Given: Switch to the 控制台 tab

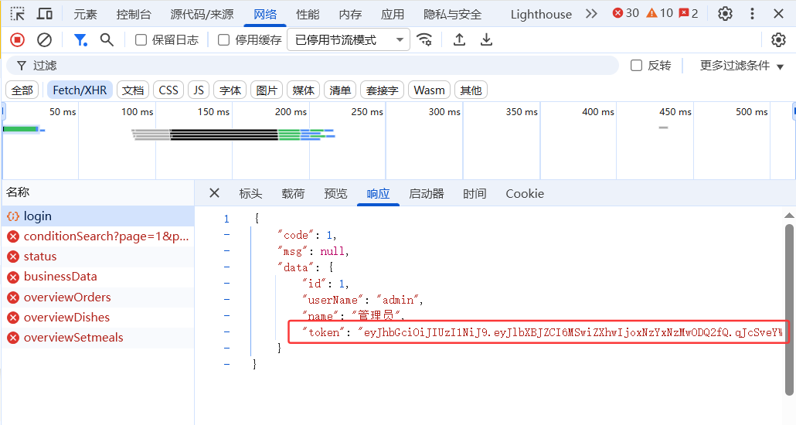Looking at the screenshot, I should pos(134,14).
